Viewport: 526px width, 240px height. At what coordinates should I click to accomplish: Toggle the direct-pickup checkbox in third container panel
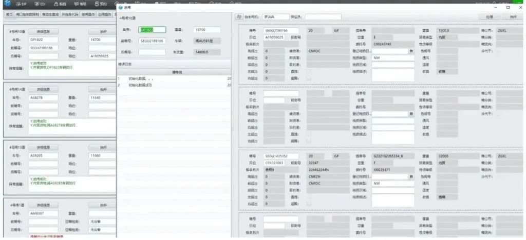point(309,196)
